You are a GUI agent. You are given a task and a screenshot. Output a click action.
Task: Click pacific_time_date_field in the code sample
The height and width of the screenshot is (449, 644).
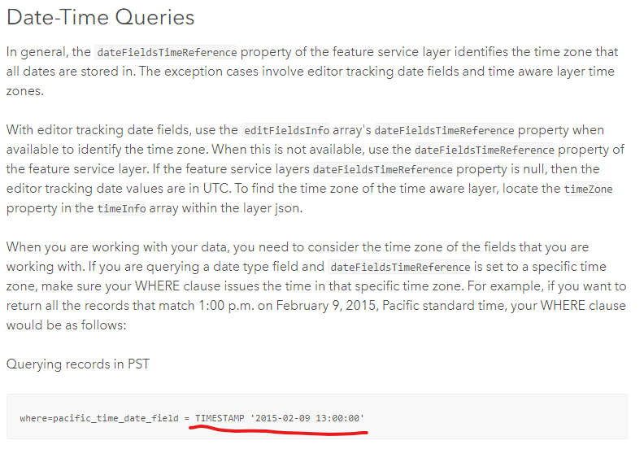coord(115,418)
